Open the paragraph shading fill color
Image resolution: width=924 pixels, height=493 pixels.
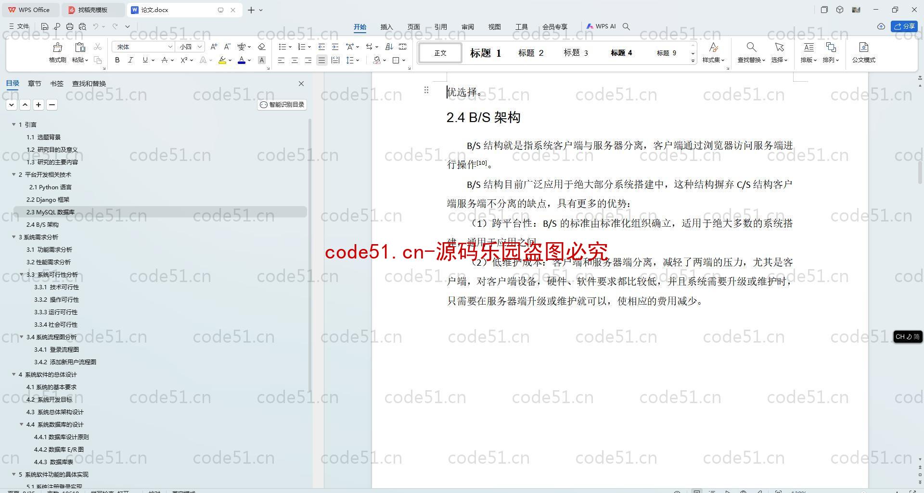click(x=377, y=60)
